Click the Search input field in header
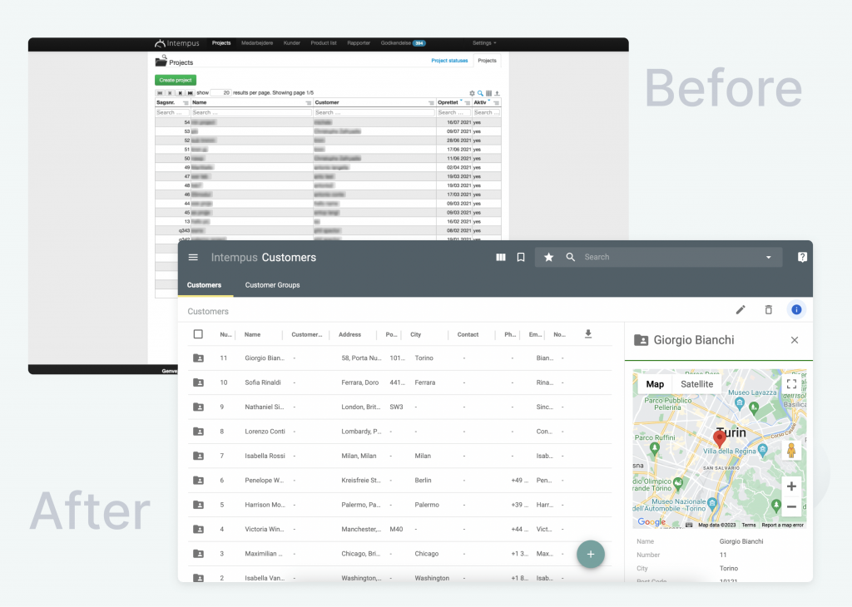Viewport: 852px width, 607px height. pos(666,258)
